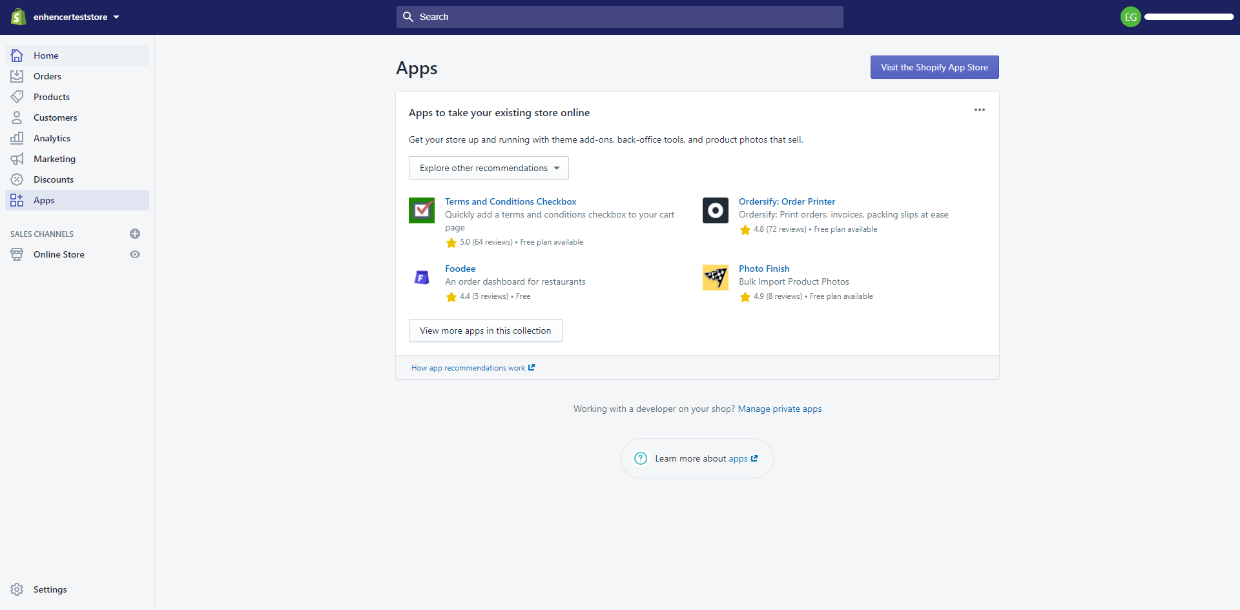Focus the Search input field

(x=620, y=17)
